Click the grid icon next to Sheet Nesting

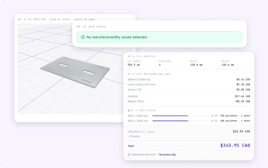click(x=129, y=111)
